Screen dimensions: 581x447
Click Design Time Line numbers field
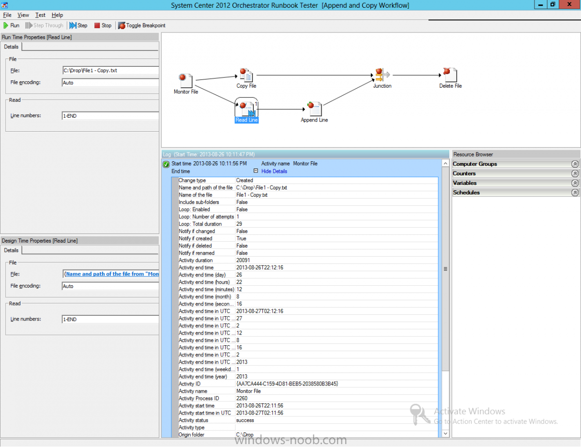point(110,320)
